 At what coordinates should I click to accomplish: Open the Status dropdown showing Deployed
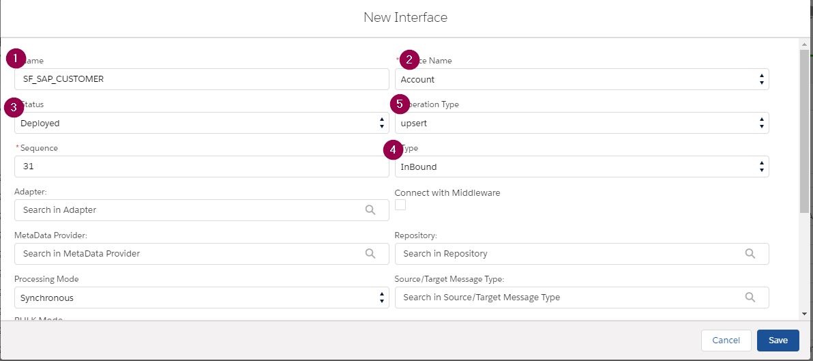[201, 124]
